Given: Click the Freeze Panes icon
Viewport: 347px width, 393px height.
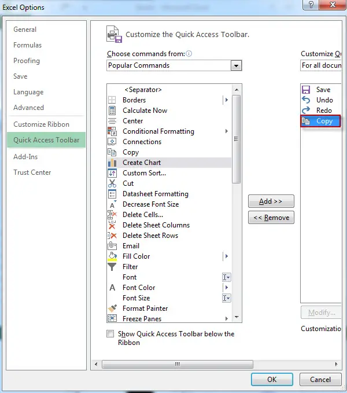Looking at the screenshot, I should coord(112,318).
